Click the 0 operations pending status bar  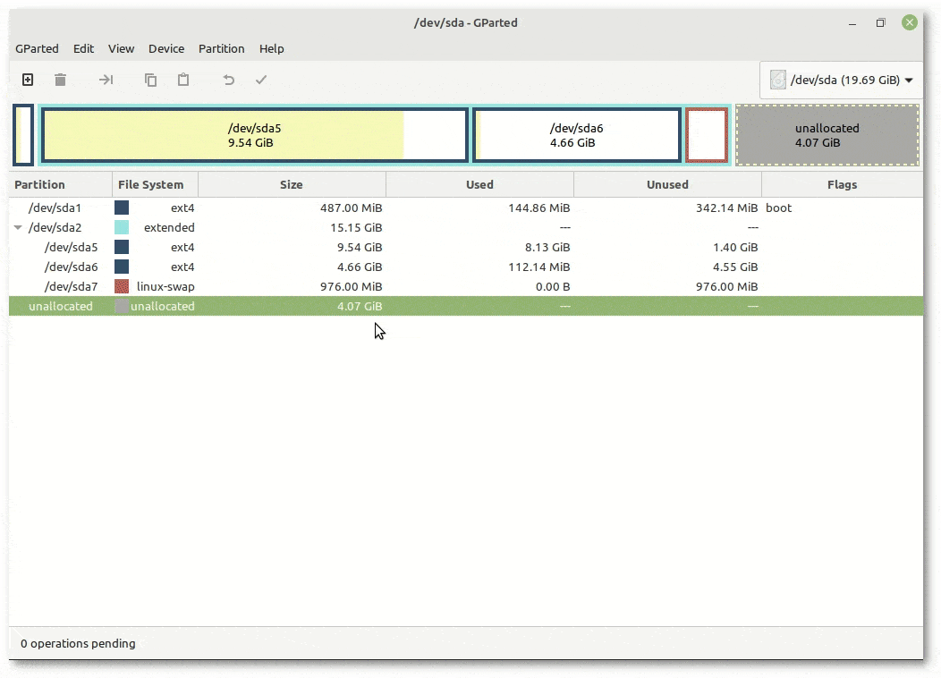click(x=77, y=643)
